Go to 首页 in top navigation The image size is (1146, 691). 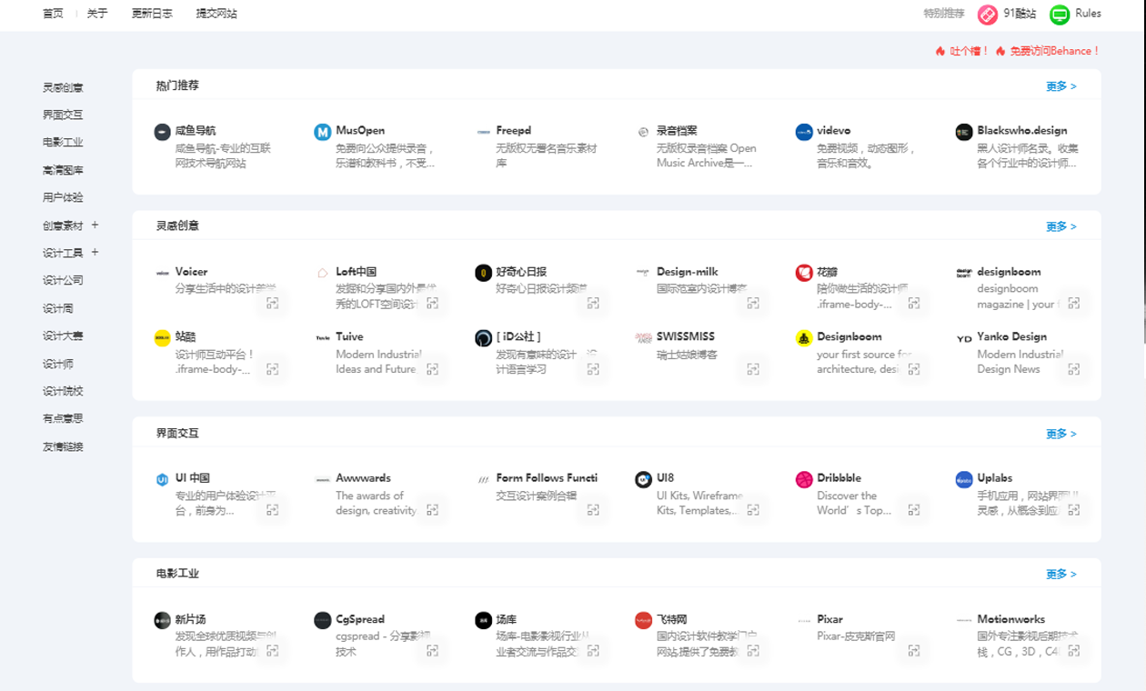coord(54,14)
